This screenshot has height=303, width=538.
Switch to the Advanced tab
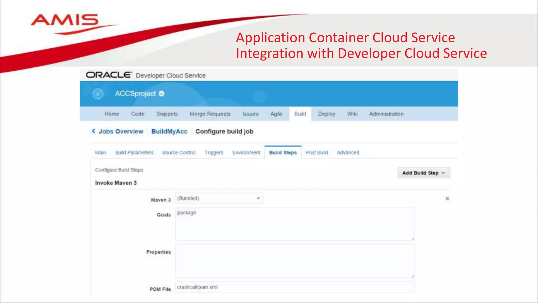(348, 153)
